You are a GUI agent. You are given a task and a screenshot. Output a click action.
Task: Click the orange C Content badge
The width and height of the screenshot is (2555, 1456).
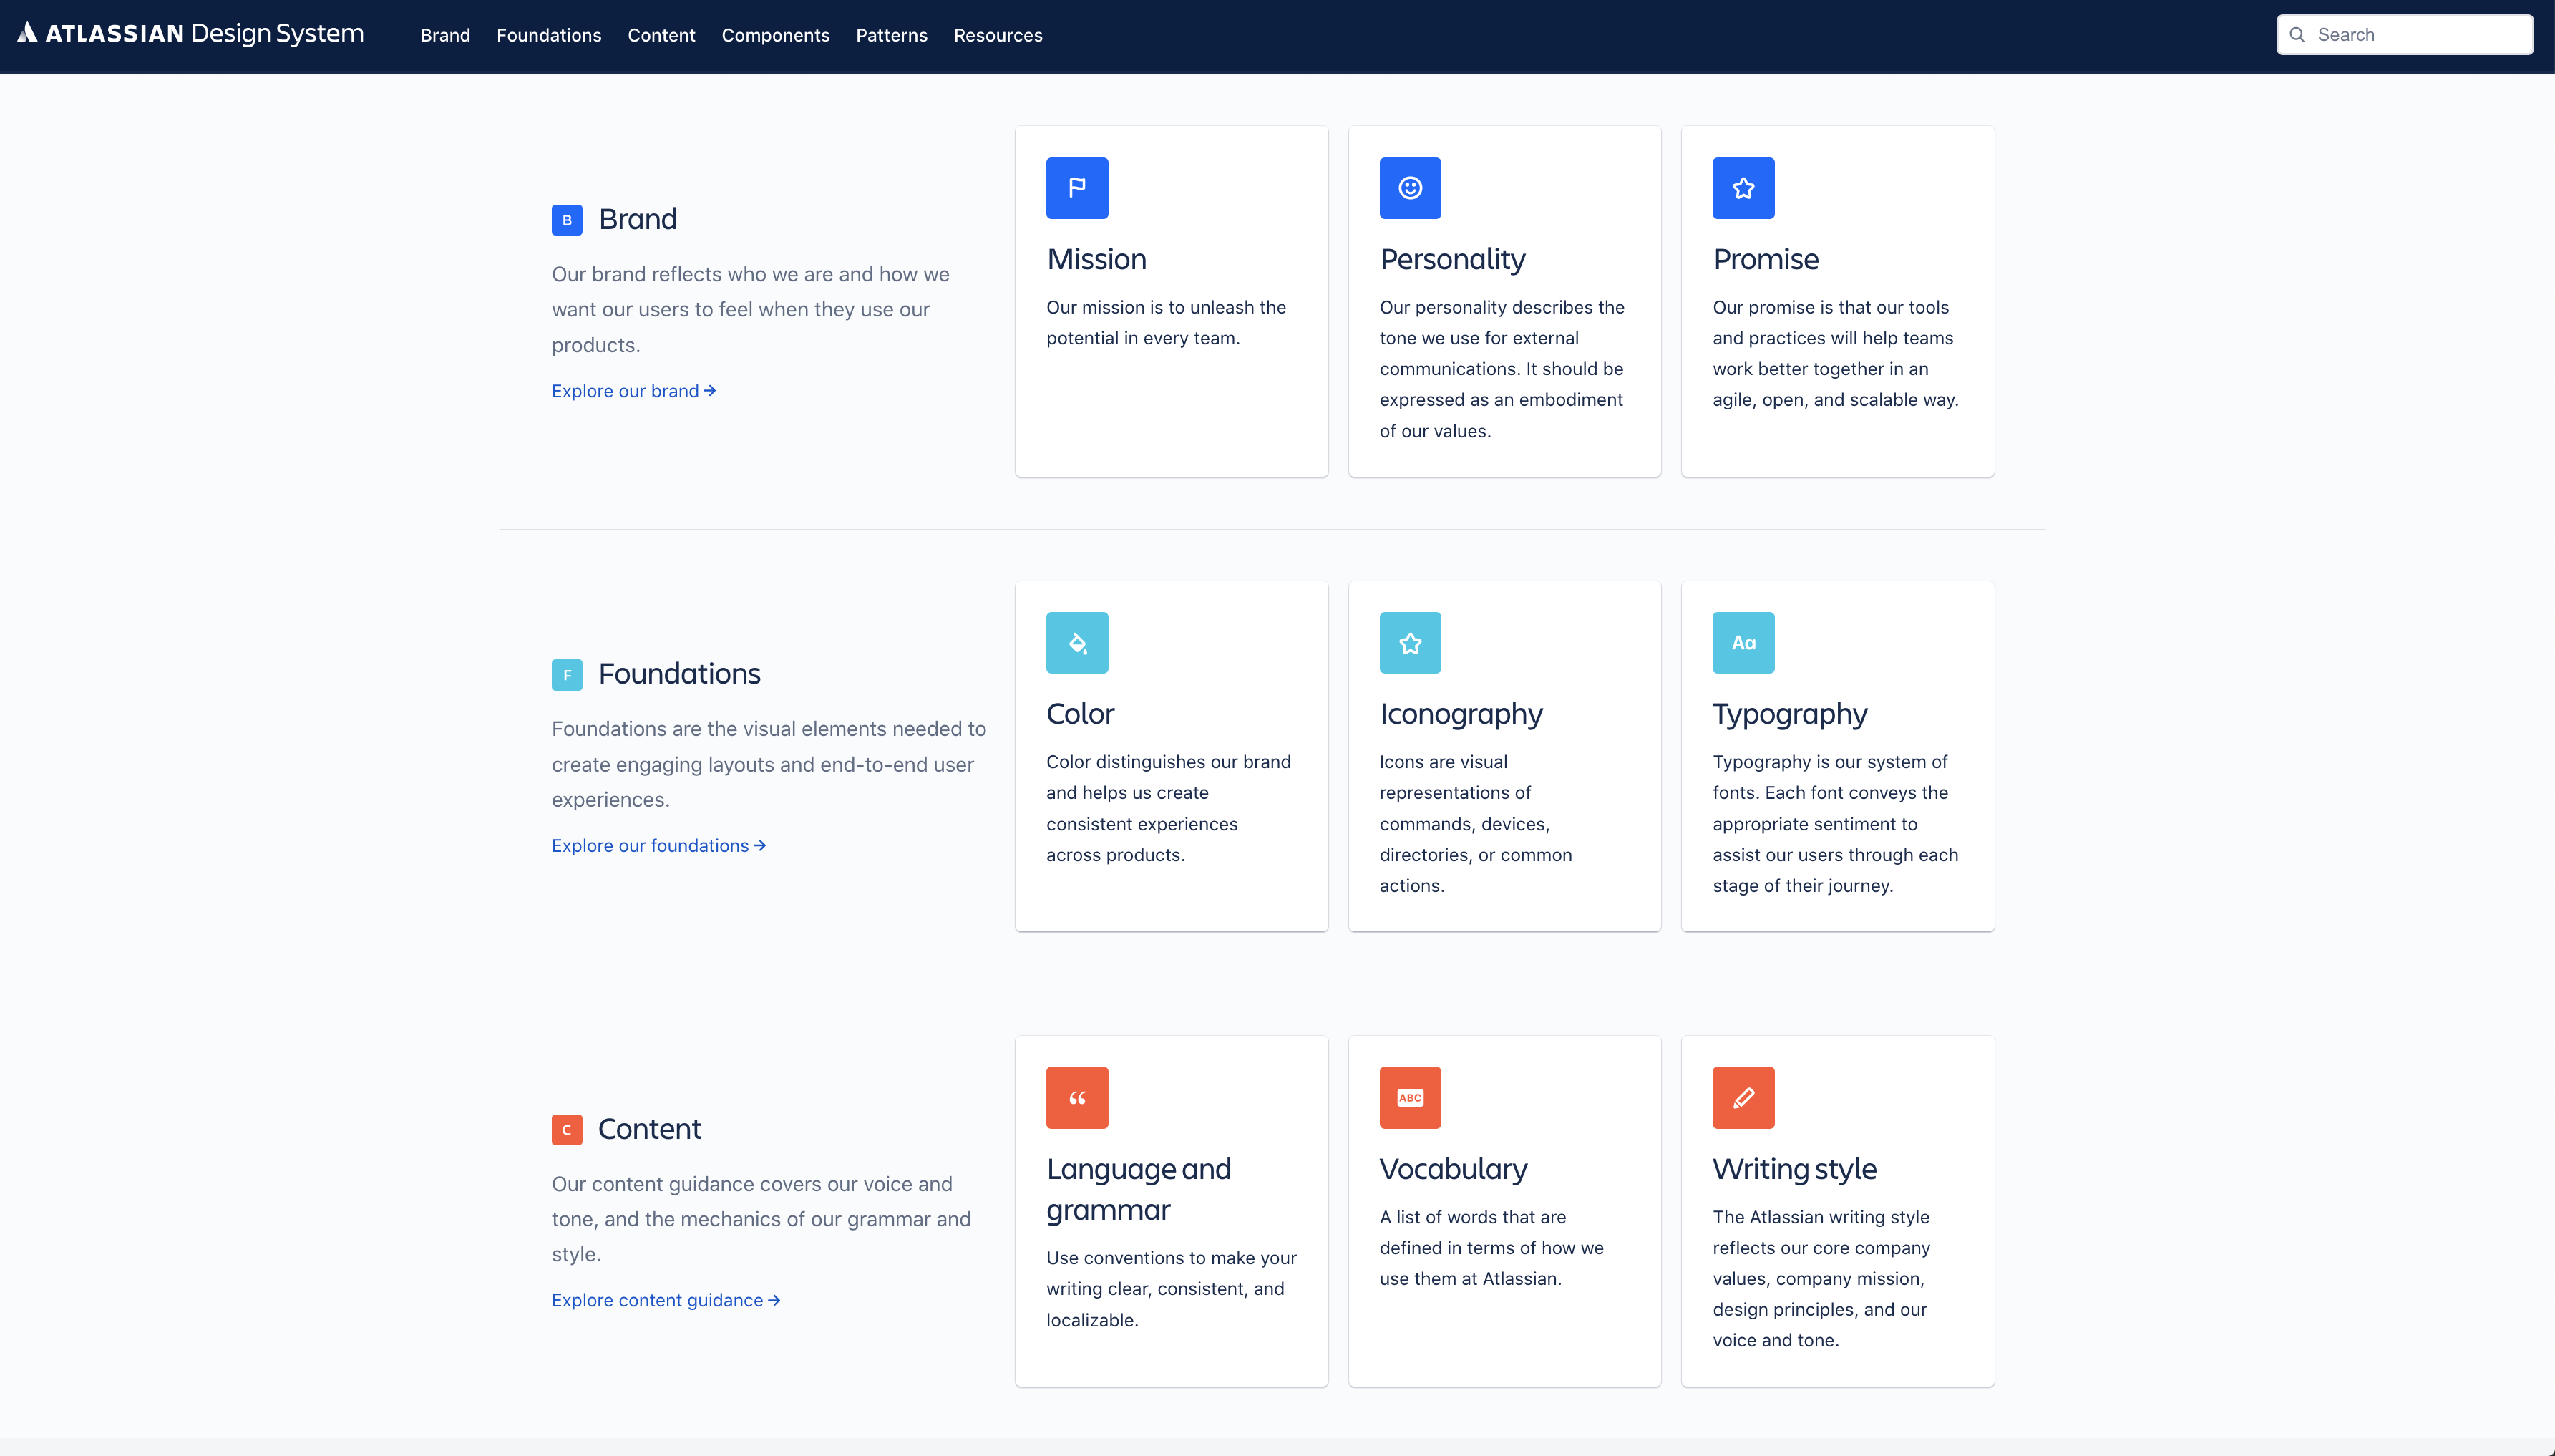coord(567,1130)
